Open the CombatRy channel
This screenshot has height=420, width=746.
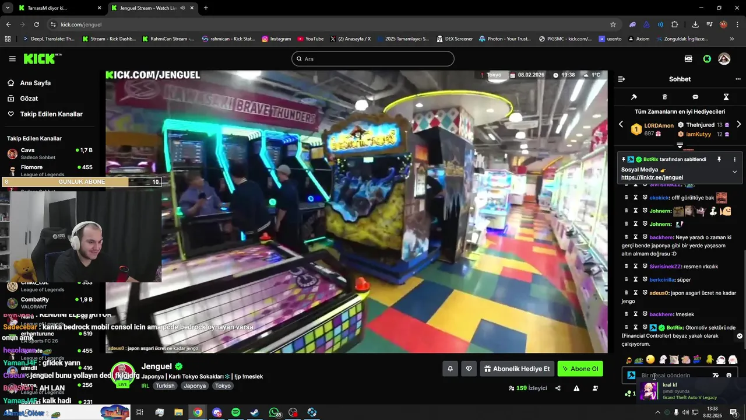click(50, 303)
